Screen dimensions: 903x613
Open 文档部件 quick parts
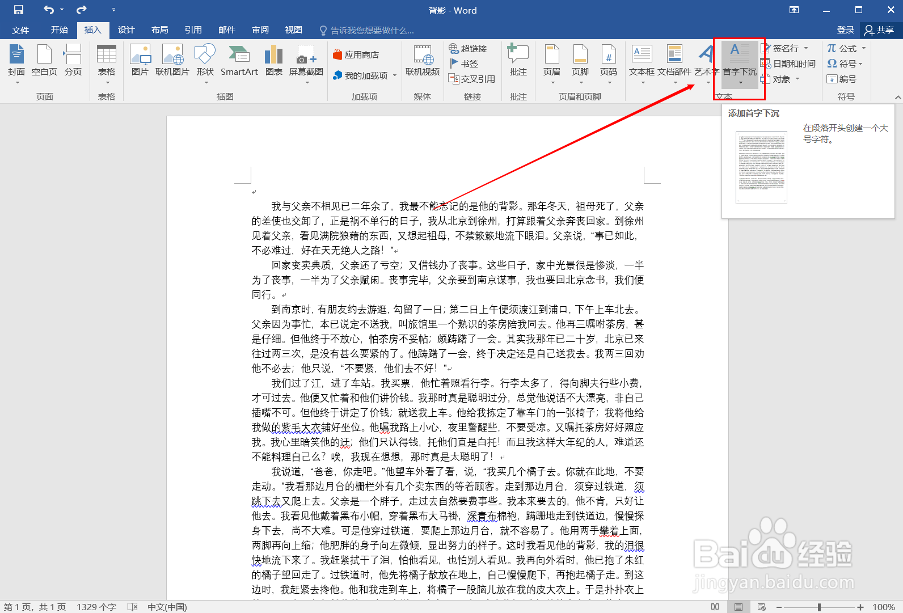674,64
